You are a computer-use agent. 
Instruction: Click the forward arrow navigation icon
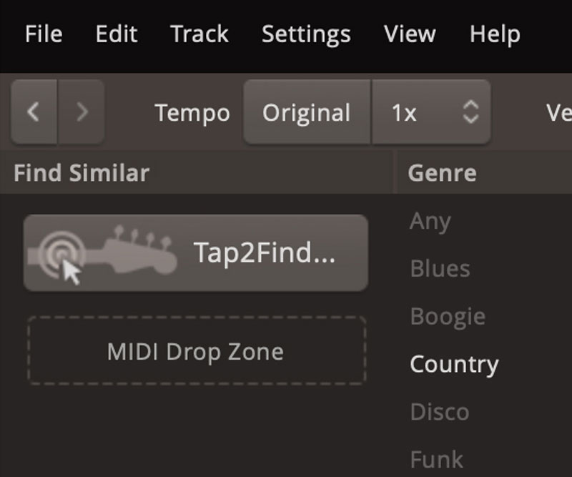pos(82,112)
